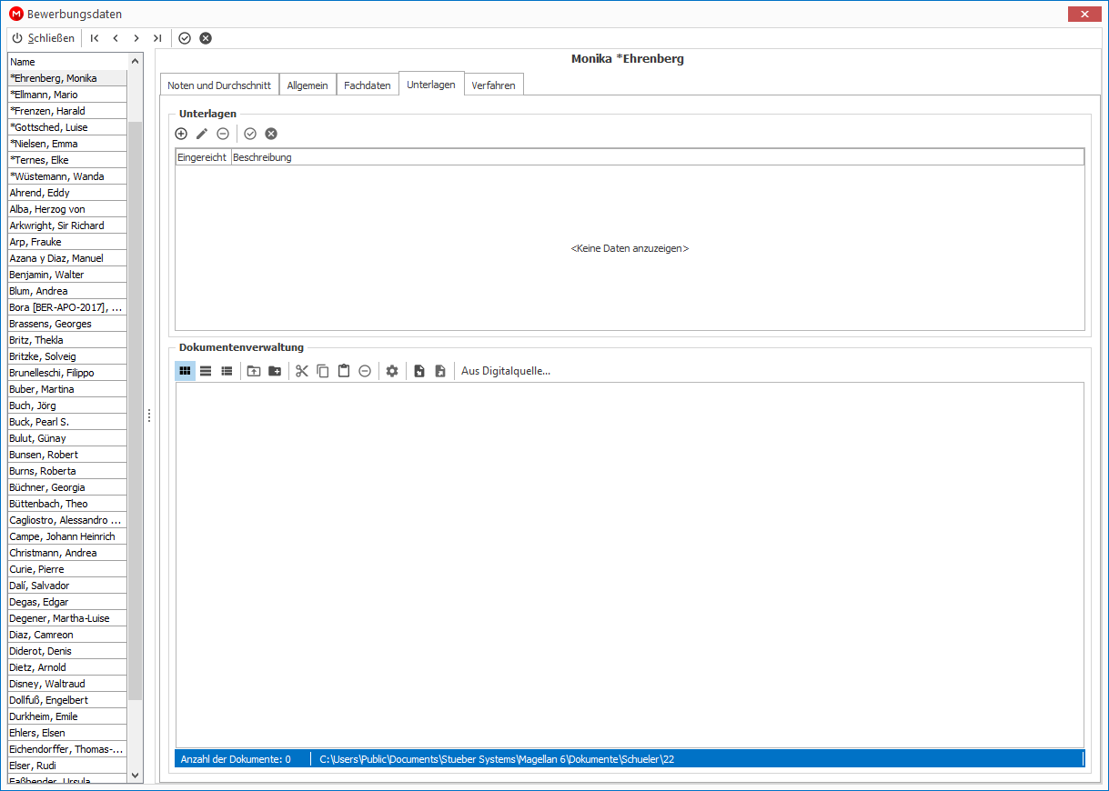Switch documents to large icon grid view
This screenshot has height=791, width=1109.
tap(185, 371)
